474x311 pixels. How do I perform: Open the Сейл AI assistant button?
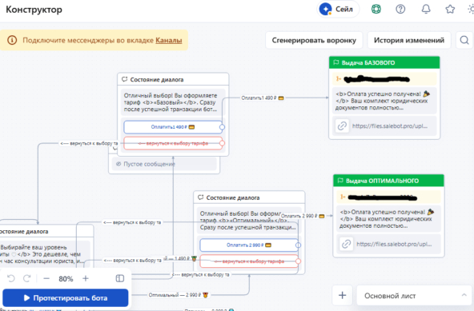tap(338, 10)
